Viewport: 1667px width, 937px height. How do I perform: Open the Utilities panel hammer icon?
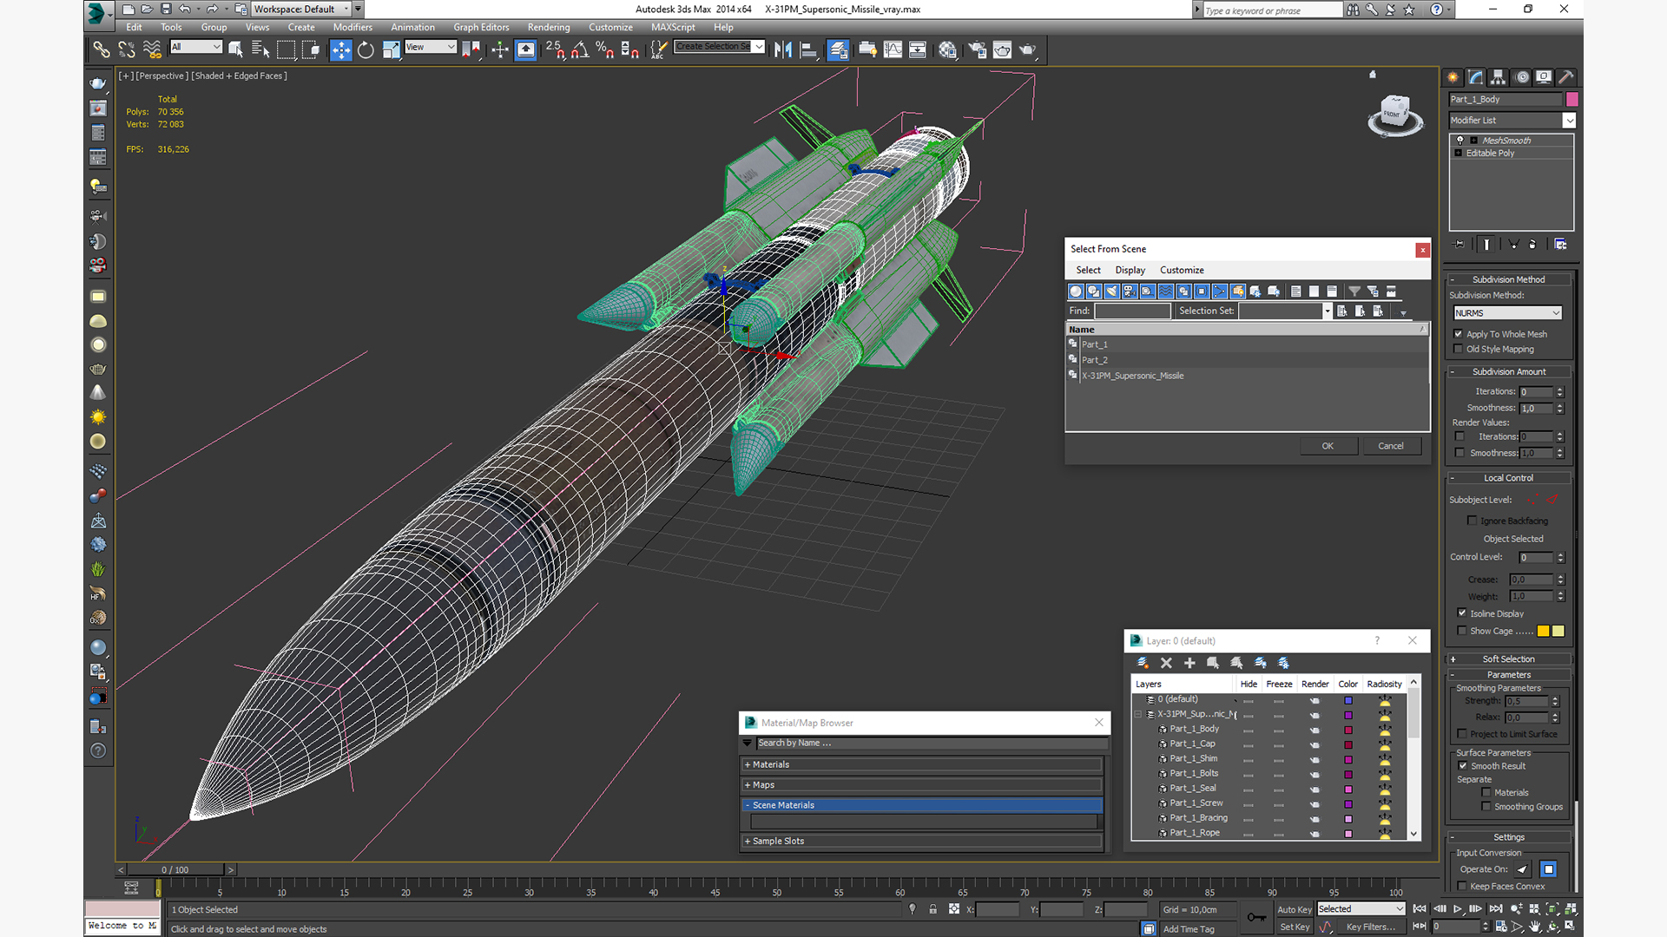click(x=1566, y=77)
